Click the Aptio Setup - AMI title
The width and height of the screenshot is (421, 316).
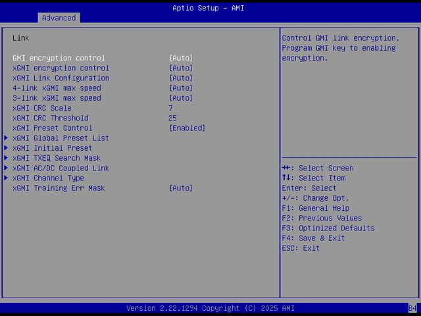pos(209,8)
